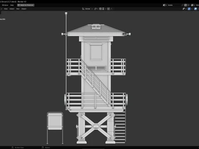Click the transform orientation axes icon
The width and height of the screenshot is (199, 149).
[83, 9]
